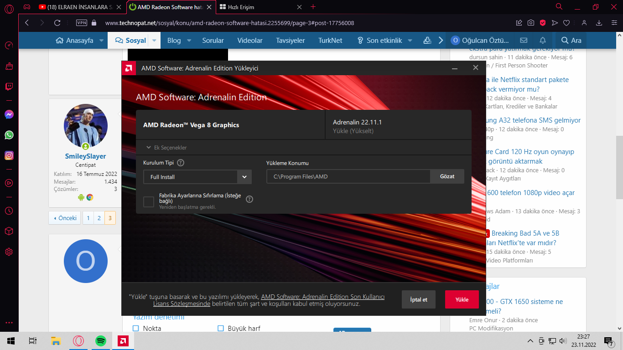Open the SmileySlayer profile link

coord(85,156)
